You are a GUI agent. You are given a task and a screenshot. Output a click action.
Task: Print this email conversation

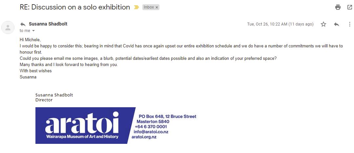coord(338,7)
